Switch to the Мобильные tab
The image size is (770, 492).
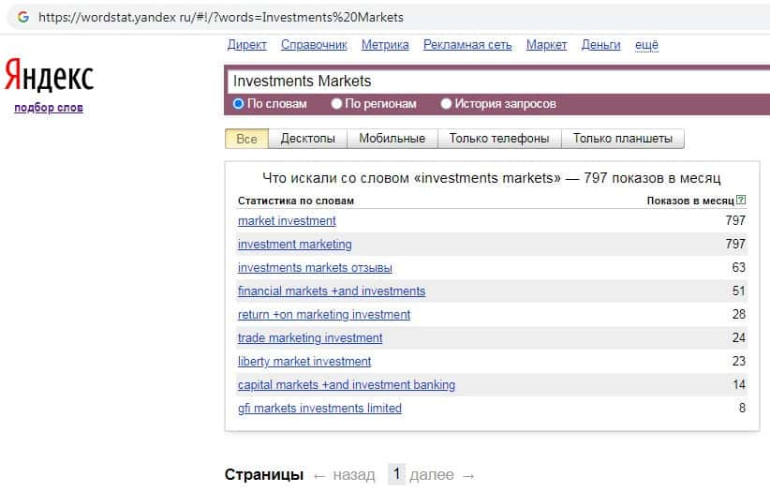(392, 139)
